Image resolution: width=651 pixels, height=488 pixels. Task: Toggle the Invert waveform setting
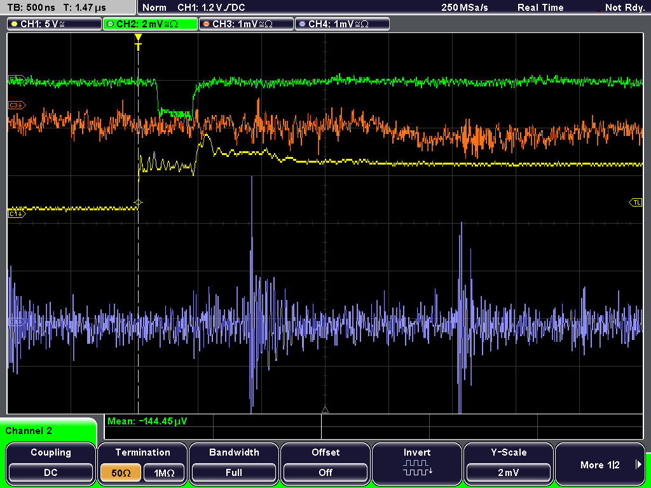coord(417,463)
